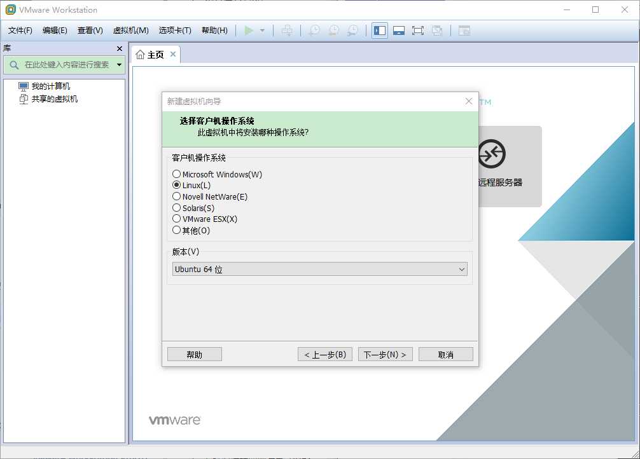Open the library search dropdown arrow

point(119,65)
